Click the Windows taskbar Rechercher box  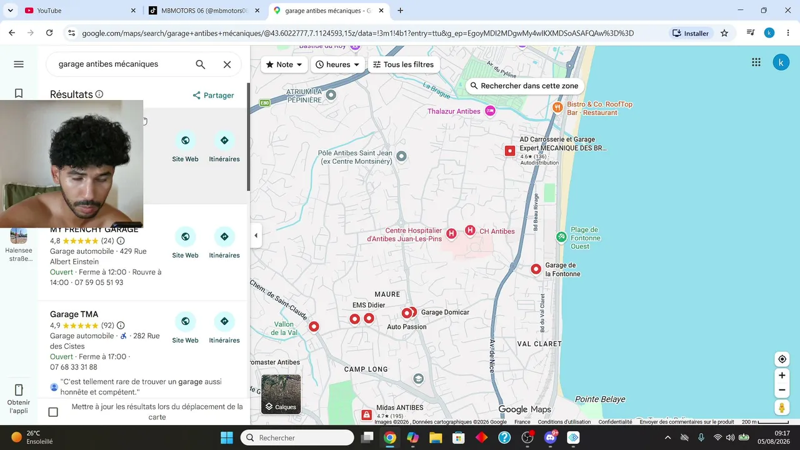coord(297,437)
